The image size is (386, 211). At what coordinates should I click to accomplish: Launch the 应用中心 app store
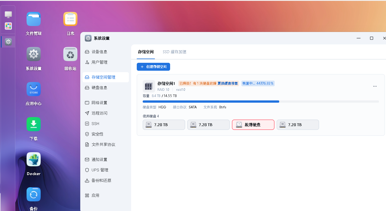[34, 89]
